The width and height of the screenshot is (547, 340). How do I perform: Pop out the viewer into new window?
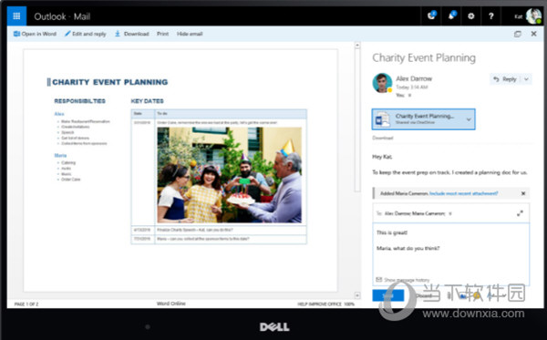(x=518, y=34)
